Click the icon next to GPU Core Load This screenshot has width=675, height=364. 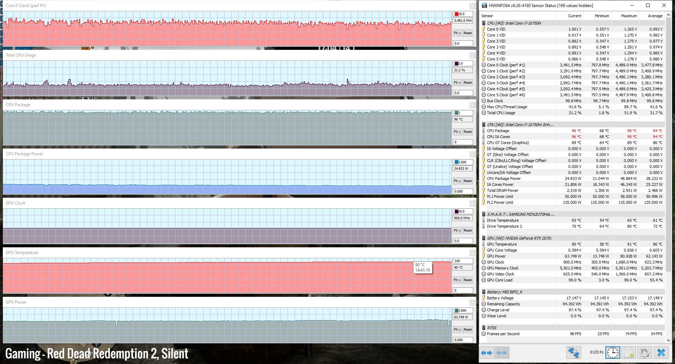[484, 280]
